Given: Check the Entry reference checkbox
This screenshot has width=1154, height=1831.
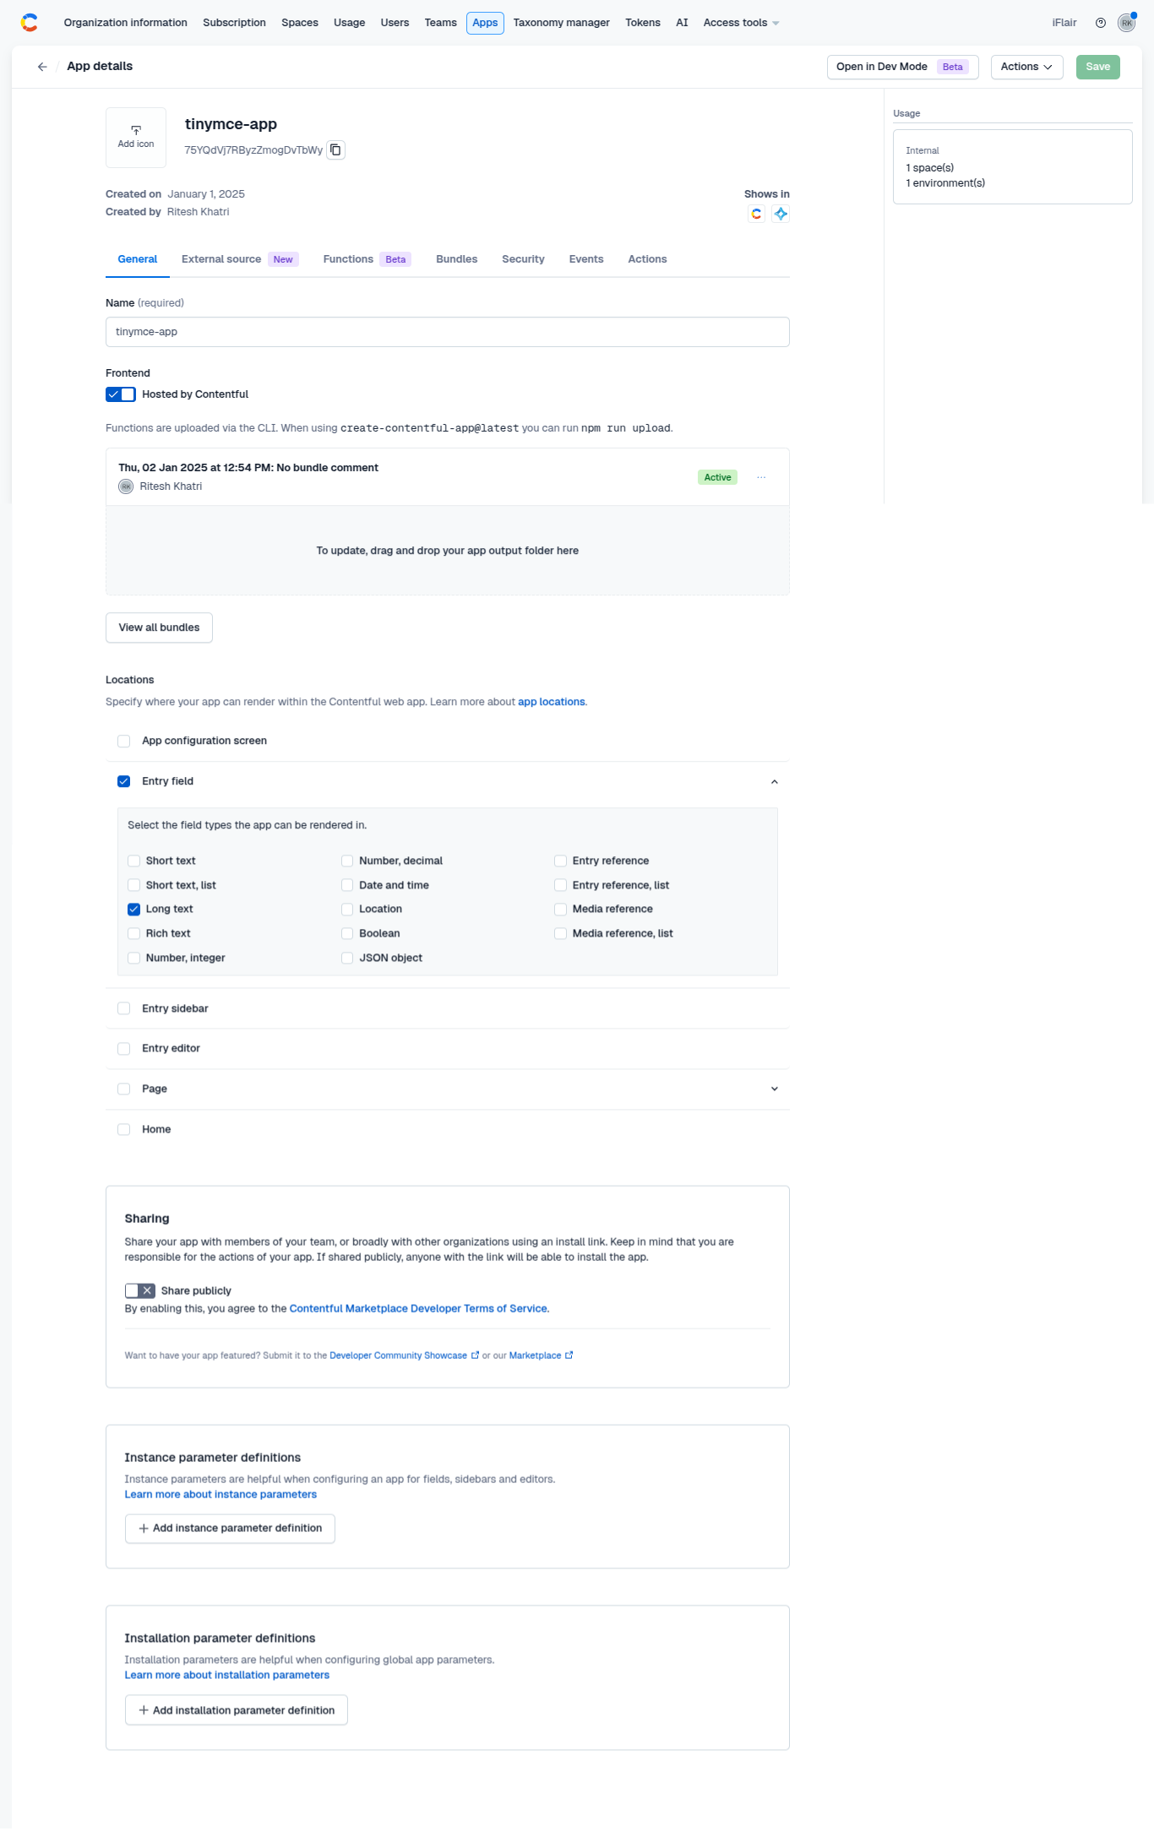Looking at the screenshot, I should (560, 861).
